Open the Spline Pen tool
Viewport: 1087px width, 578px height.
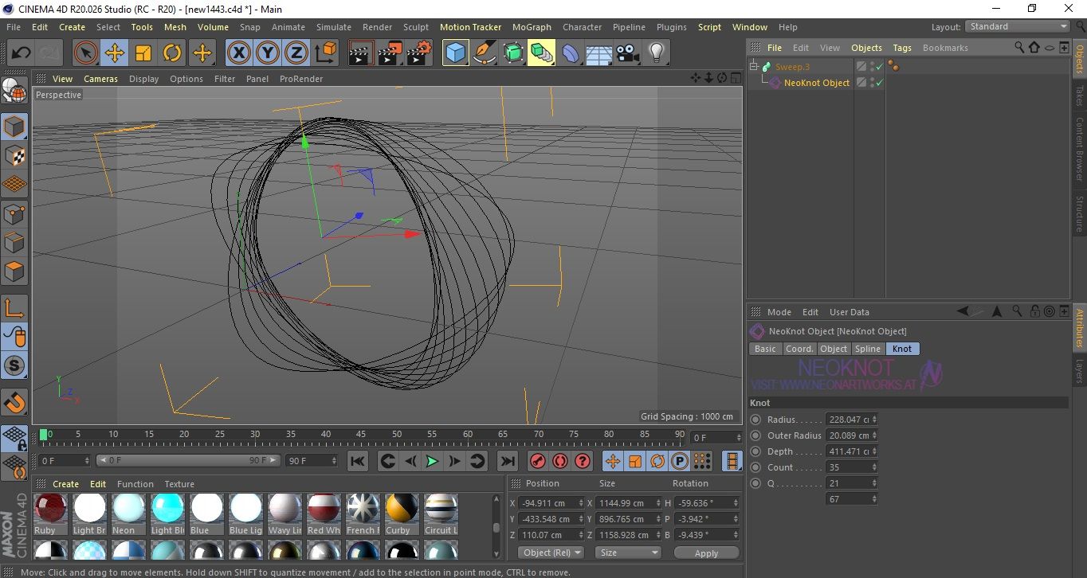pyautogui.click(x=484, y=53)
